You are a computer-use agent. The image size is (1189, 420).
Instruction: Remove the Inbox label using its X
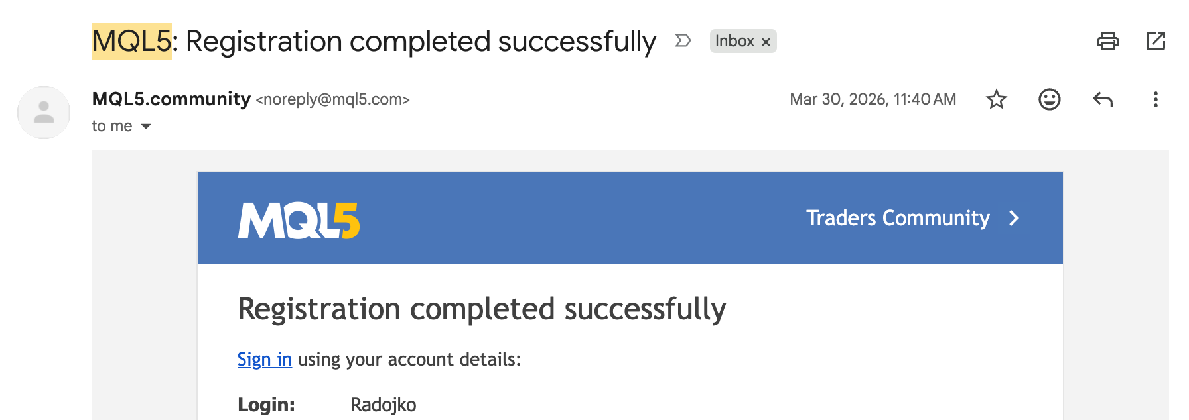click(x=766, y=42)
